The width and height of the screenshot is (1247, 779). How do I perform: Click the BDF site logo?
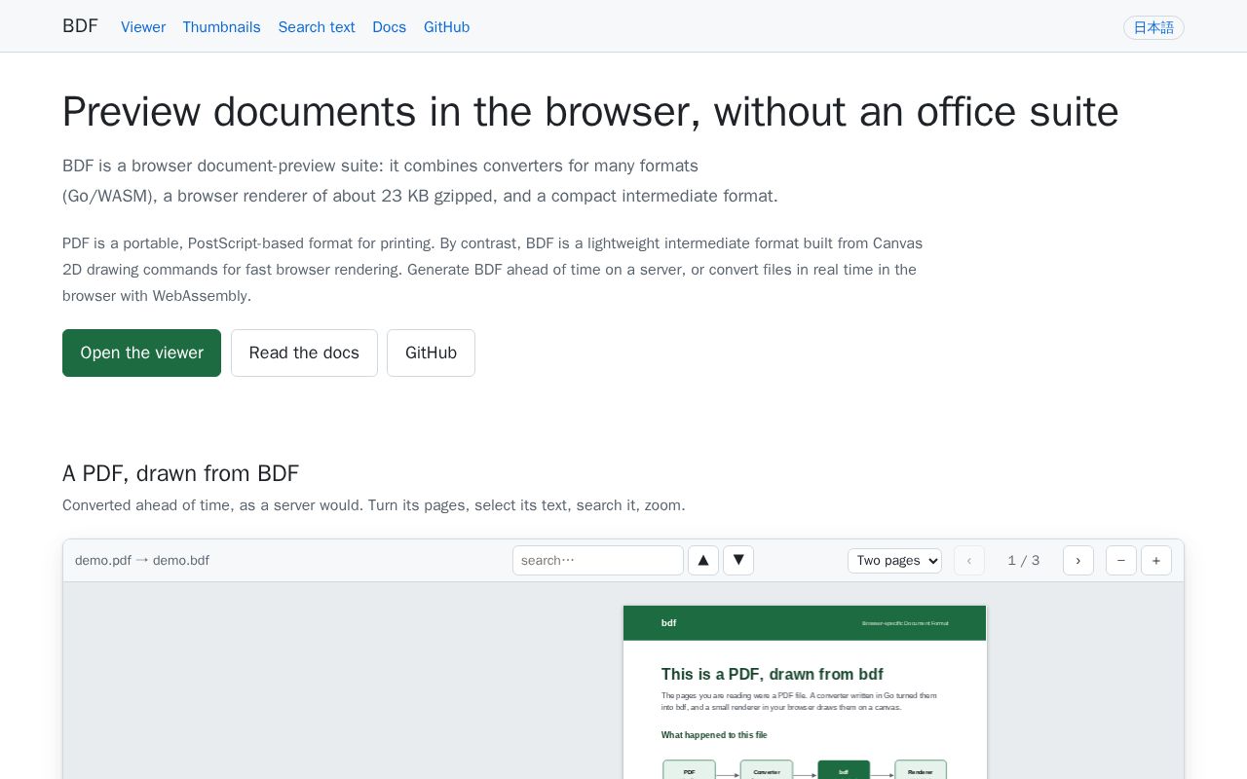click(80, 26)
